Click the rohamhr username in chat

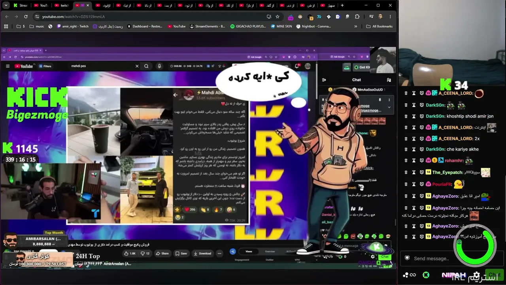coord(454,161)
